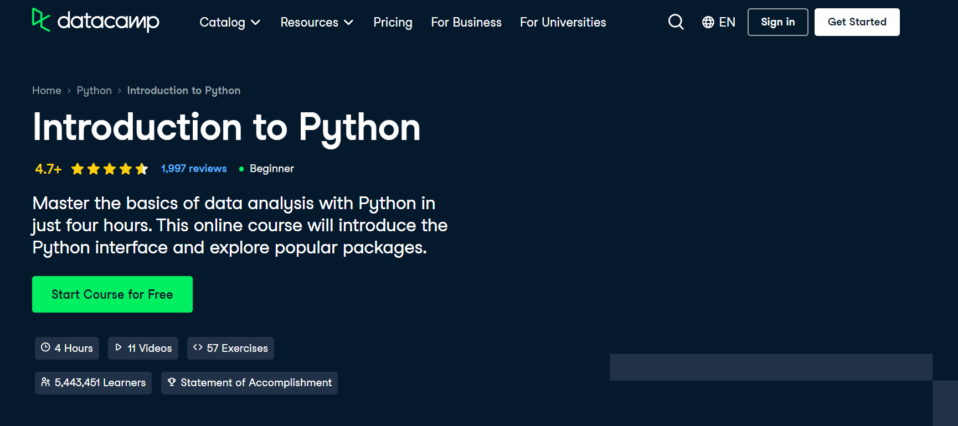Image resolution: width=958 pixels, height=426 pixels.
Task: Click the Beginner level label
Action: coord(272,169)
